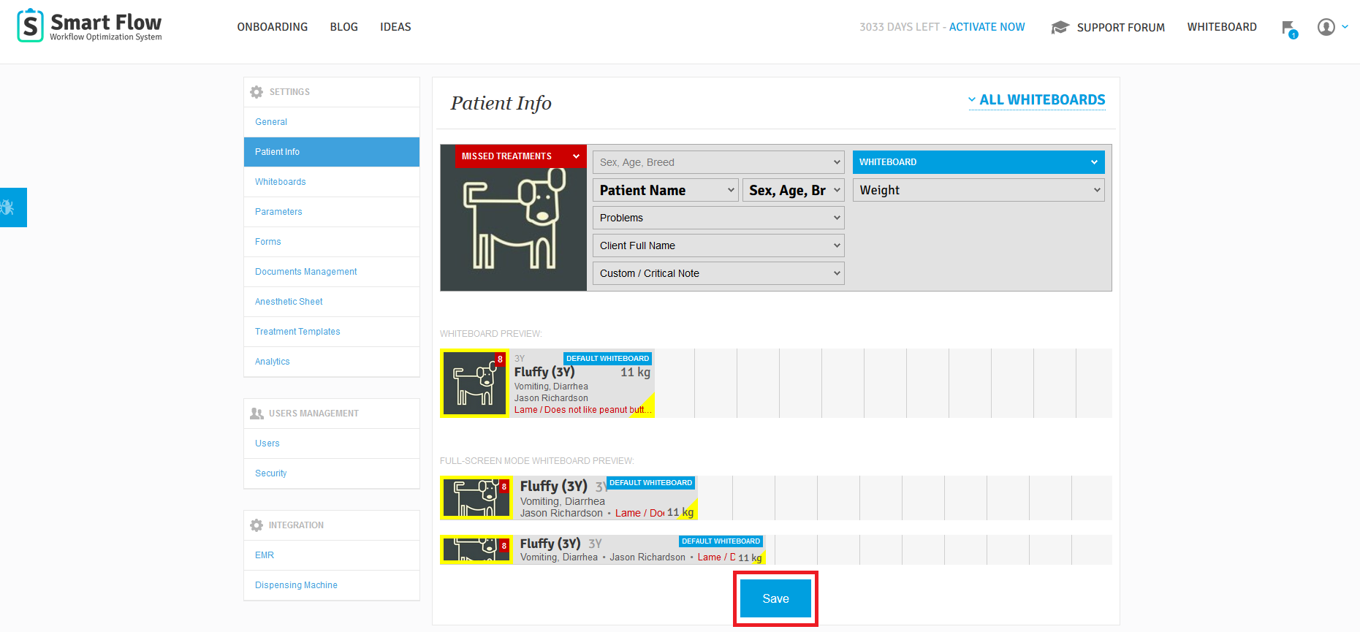Go to the Onboarding menu
Image resolution: width=1360 pixels, height=632 pixels.
pyautogui.click(x=273, y=27)
